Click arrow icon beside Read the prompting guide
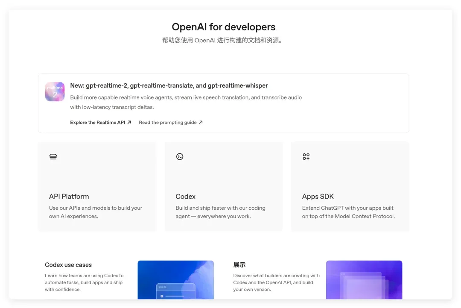 (x=201, y=122)
